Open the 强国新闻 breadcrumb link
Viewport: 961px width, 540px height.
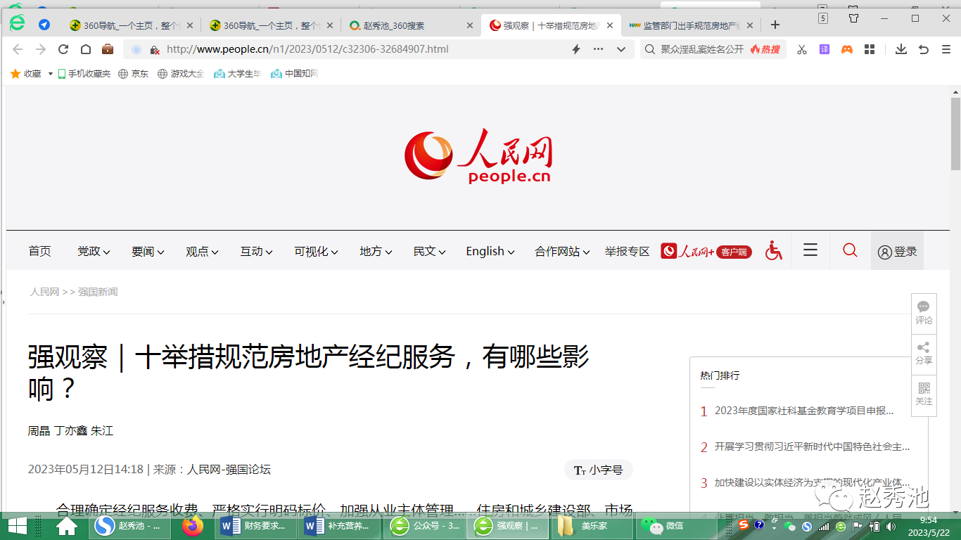pos(98,292)
